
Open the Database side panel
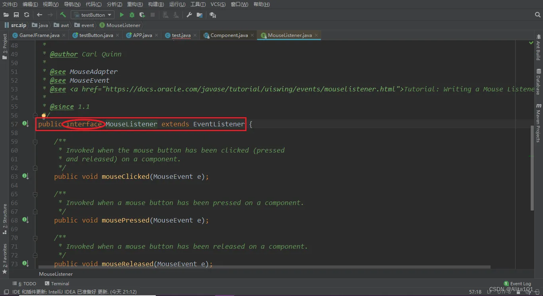[x=538, y=82]
